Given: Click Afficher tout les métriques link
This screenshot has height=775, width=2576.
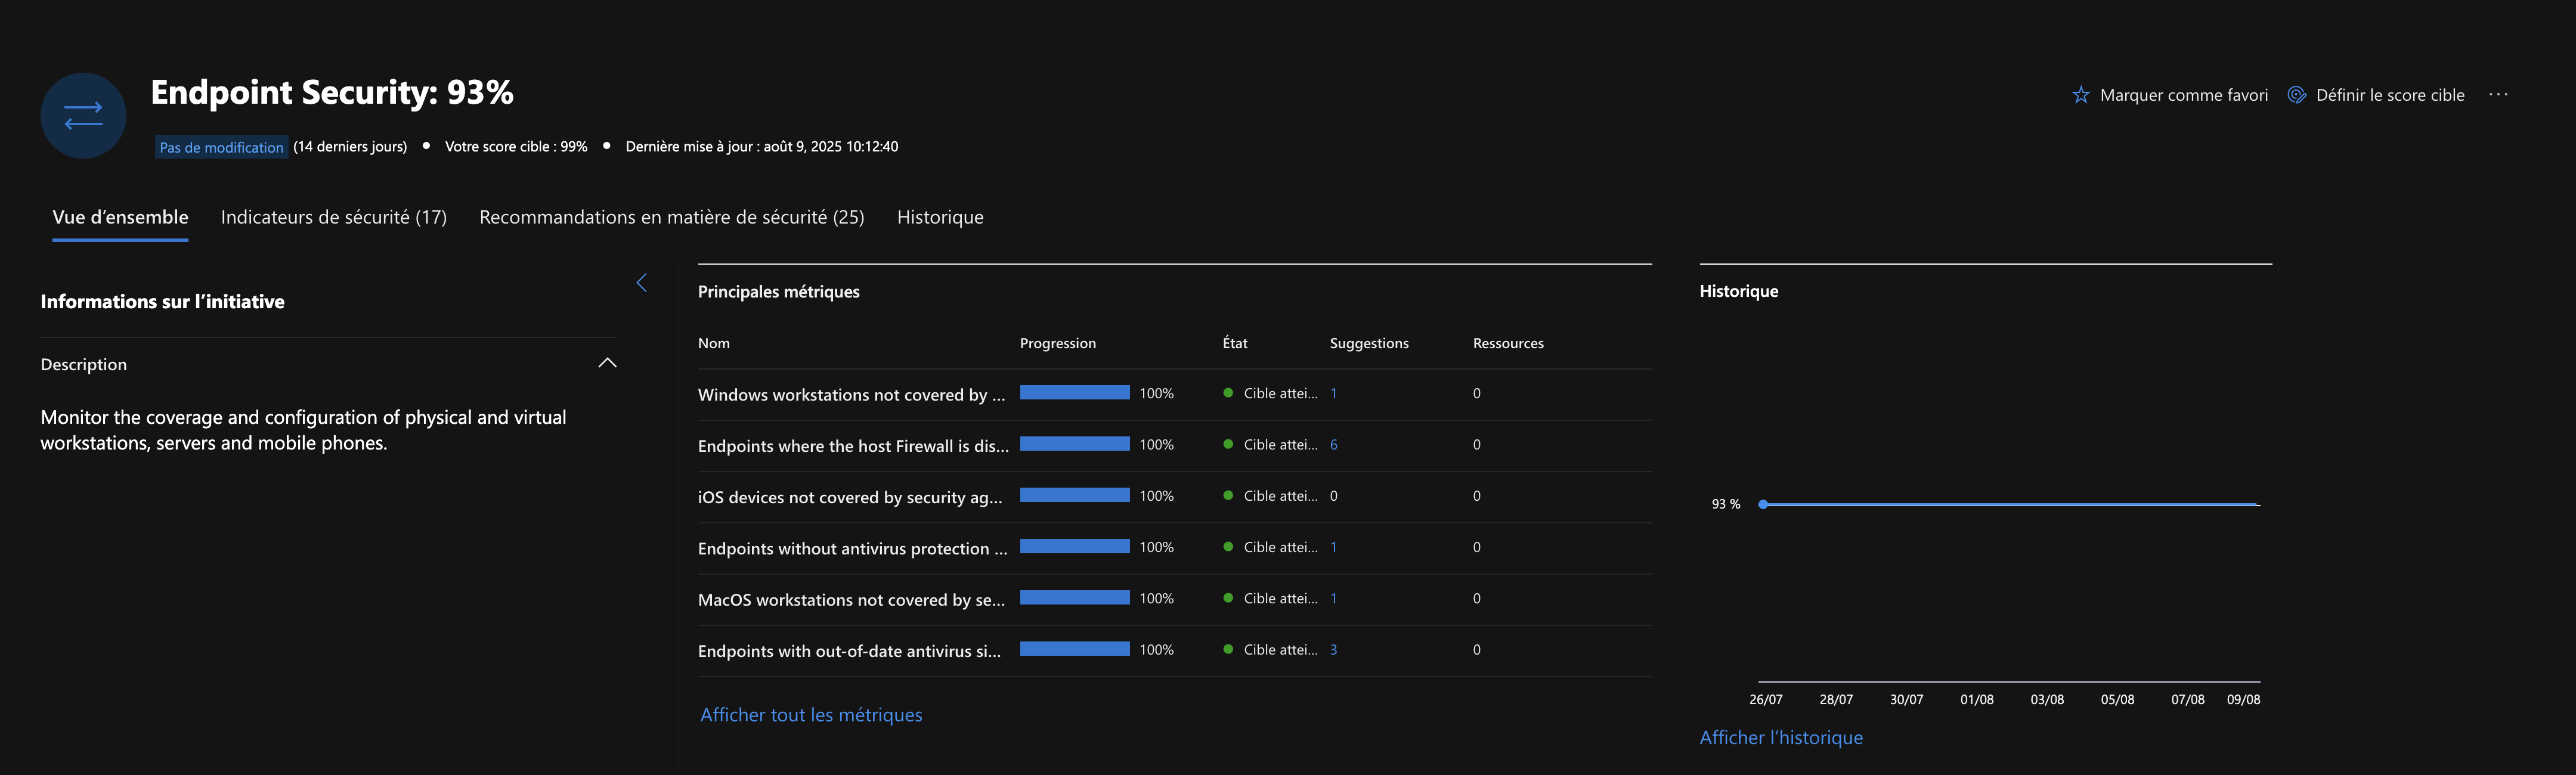Looking at the screenshot, I should click(810, 715).
